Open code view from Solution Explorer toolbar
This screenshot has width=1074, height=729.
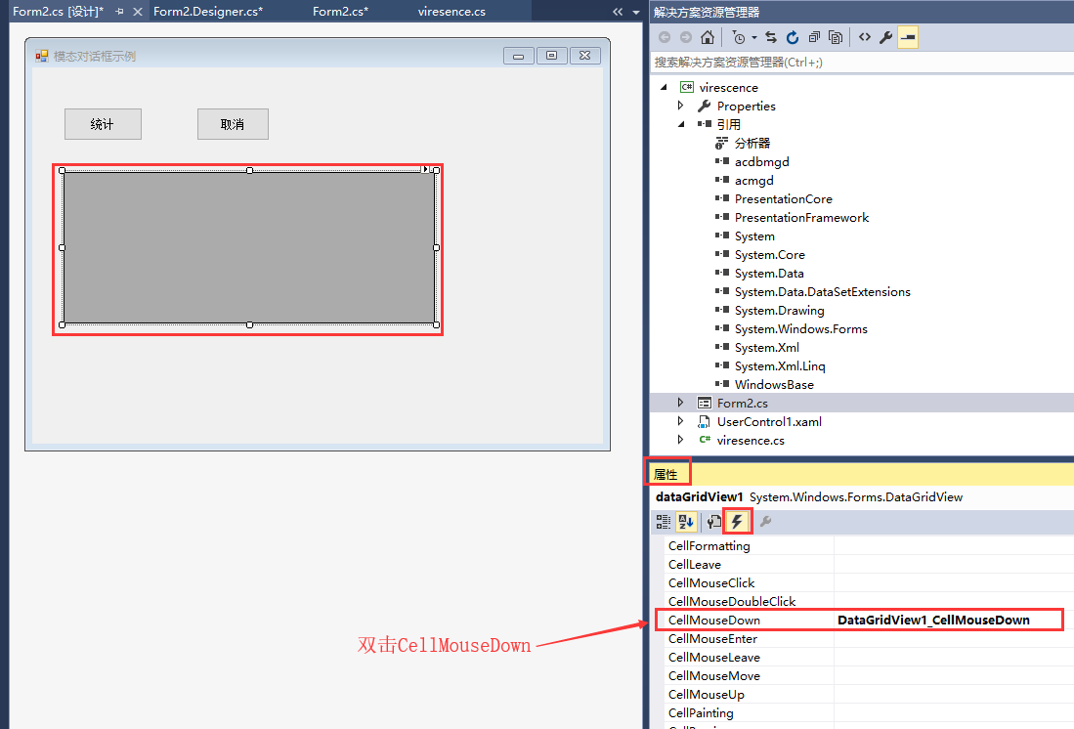[864, 36]
